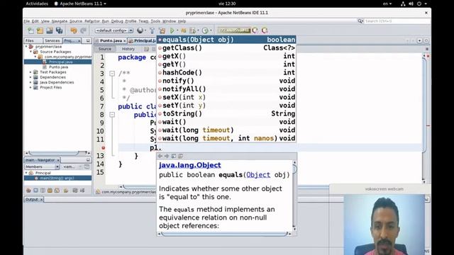Click the memory usage bar in toolbar
Screen dimensions: 454x255
pos(234,30)
